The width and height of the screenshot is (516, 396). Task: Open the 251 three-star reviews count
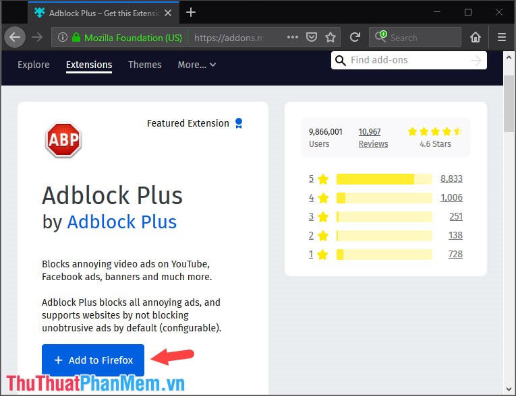coord(456,217)
